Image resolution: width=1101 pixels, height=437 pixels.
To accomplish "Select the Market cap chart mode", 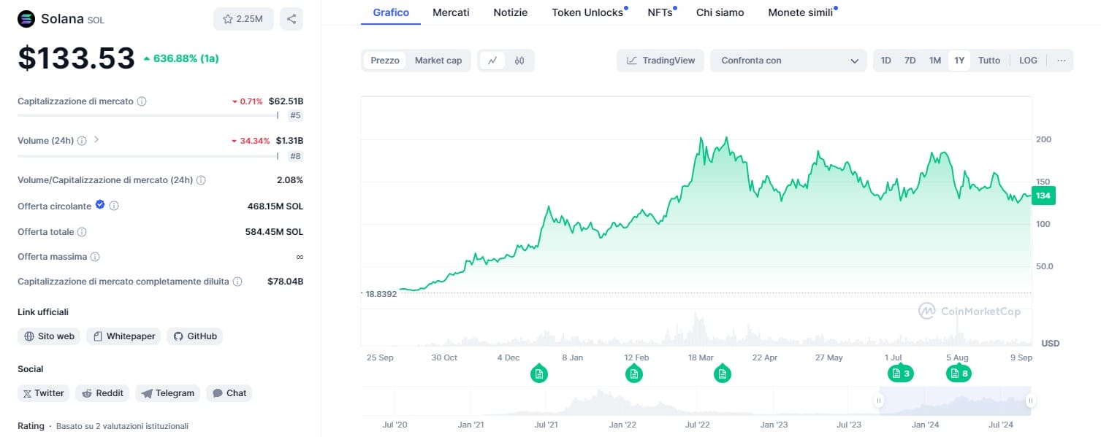I will [x=438, y=61].
